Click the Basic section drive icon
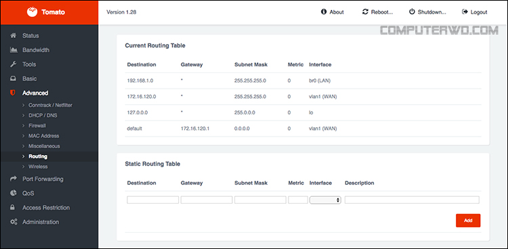This screenshot has height=249, width=508. coord(14,78)
